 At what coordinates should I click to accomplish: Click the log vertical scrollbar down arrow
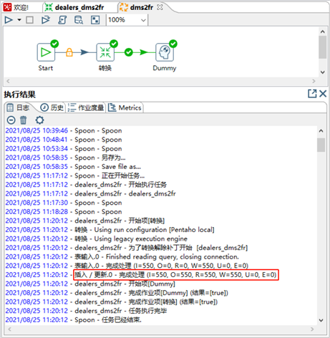click(321, 320)
